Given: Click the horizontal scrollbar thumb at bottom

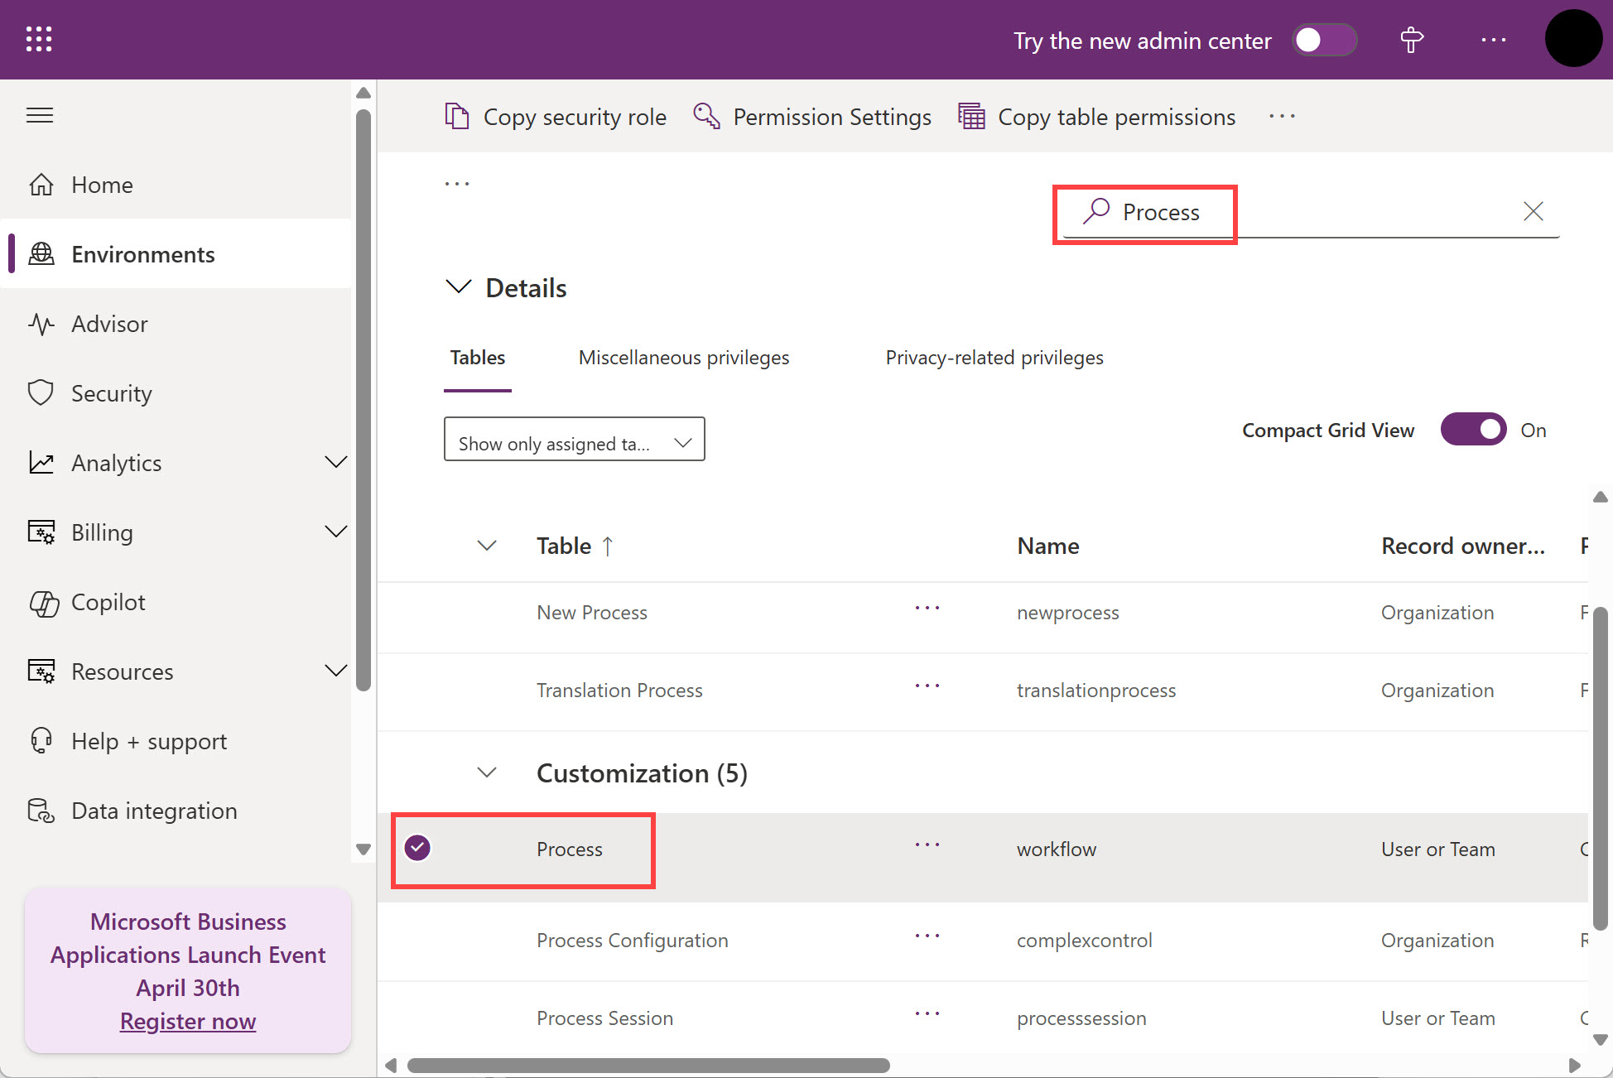Looking at the screenshot, I should [648, 1066].
